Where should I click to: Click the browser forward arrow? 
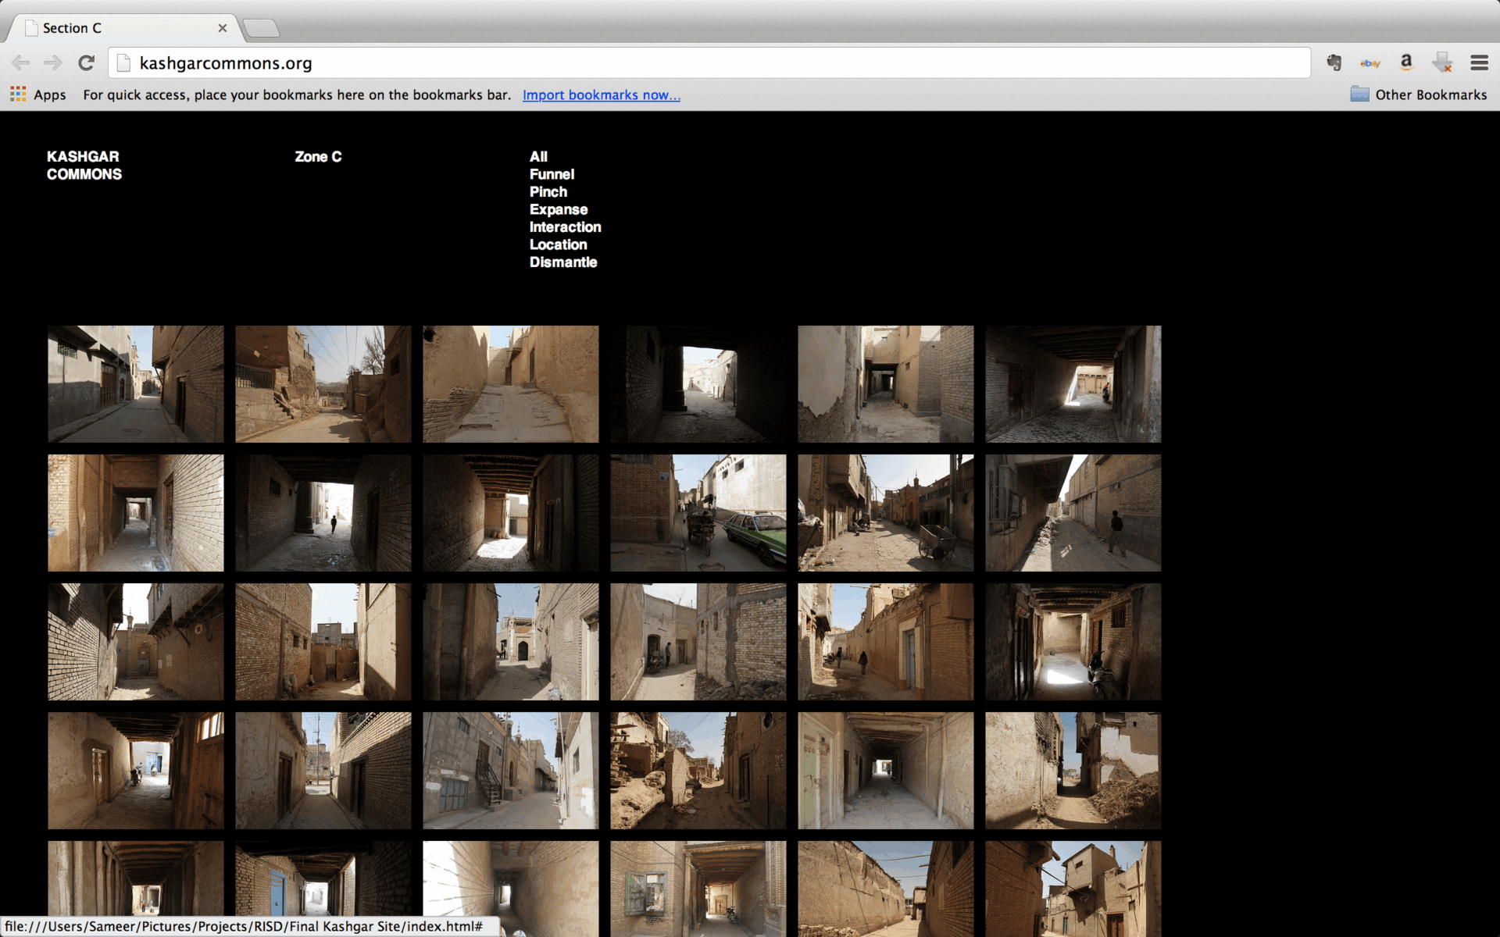pyautogui.click(x=52, y=62)
